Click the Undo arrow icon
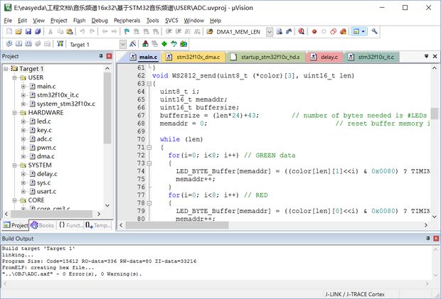 (x=82, y=31)
